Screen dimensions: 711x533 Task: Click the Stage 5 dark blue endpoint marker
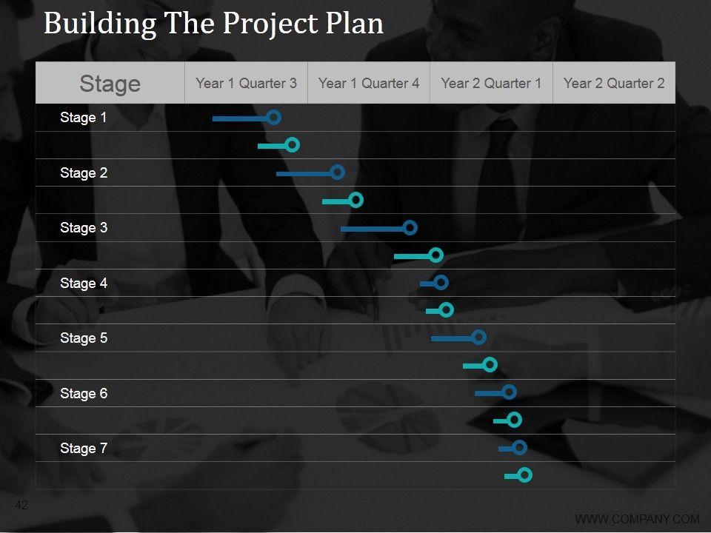coord(478,338)
